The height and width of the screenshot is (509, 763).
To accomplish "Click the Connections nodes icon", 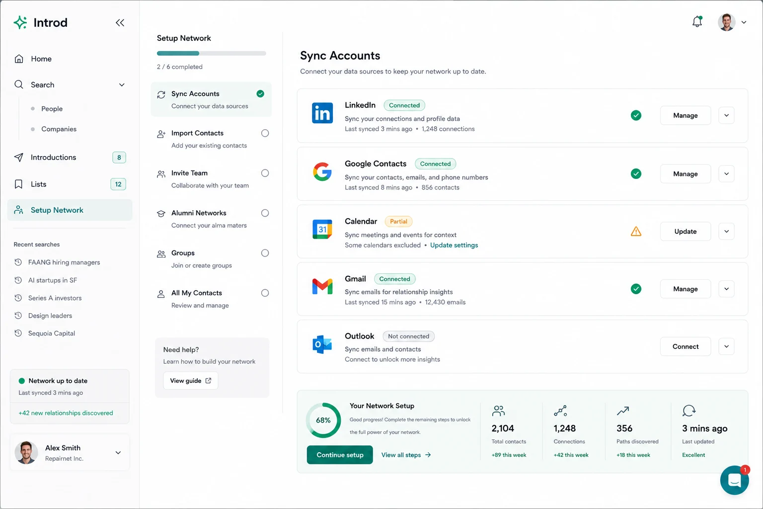I will point(560,411).
